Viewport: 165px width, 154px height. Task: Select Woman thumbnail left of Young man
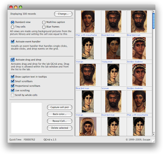[x=88, y=48]
